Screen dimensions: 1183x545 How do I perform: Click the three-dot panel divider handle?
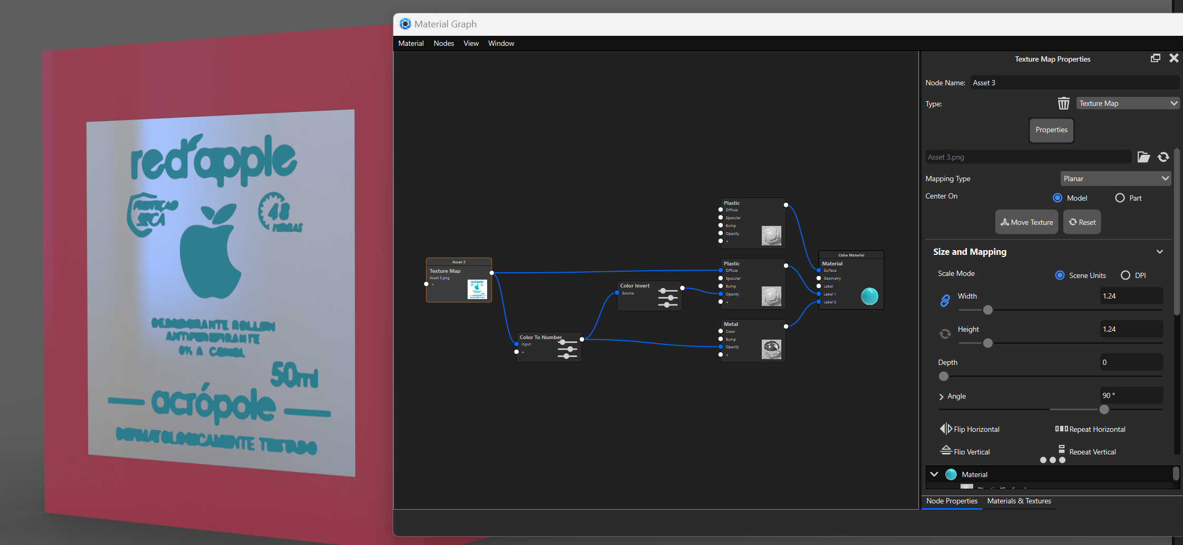coord(1052,460)
